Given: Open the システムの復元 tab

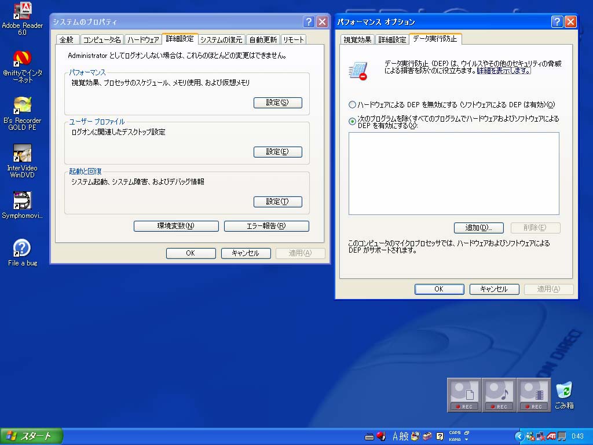Looking at the screenshot, I should pyautogui.click(x=221, y=40).
